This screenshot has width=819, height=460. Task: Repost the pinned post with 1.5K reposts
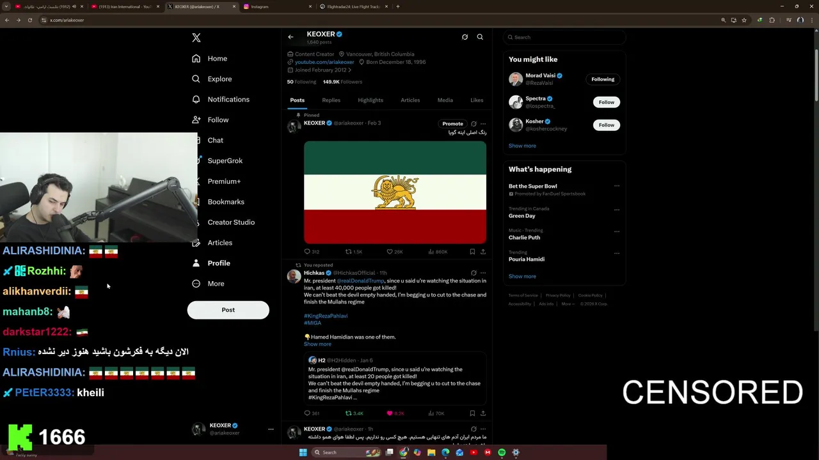point(353,252)
